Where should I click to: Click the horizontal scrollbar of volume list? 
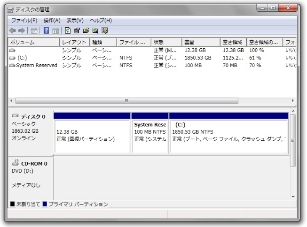pyautogui.click(x=126, y=100)
